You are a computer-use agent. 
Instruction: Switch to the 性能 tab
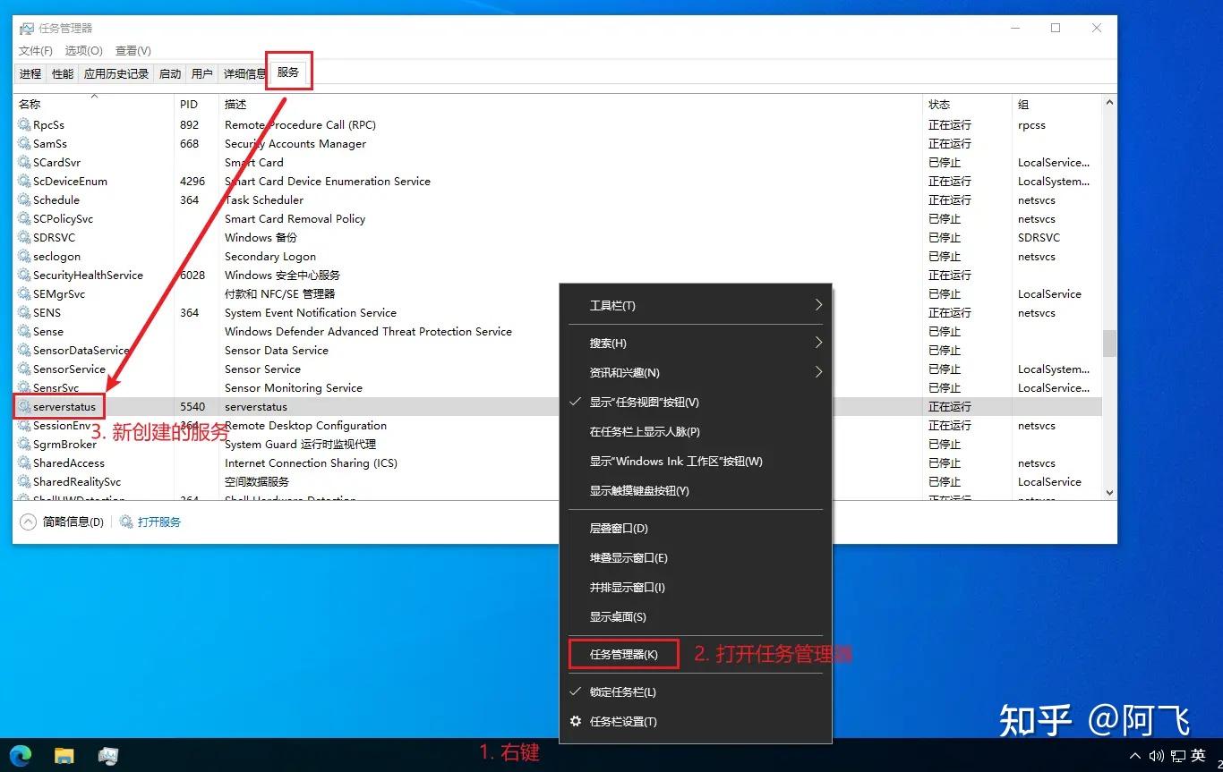(x=61, y=73)
